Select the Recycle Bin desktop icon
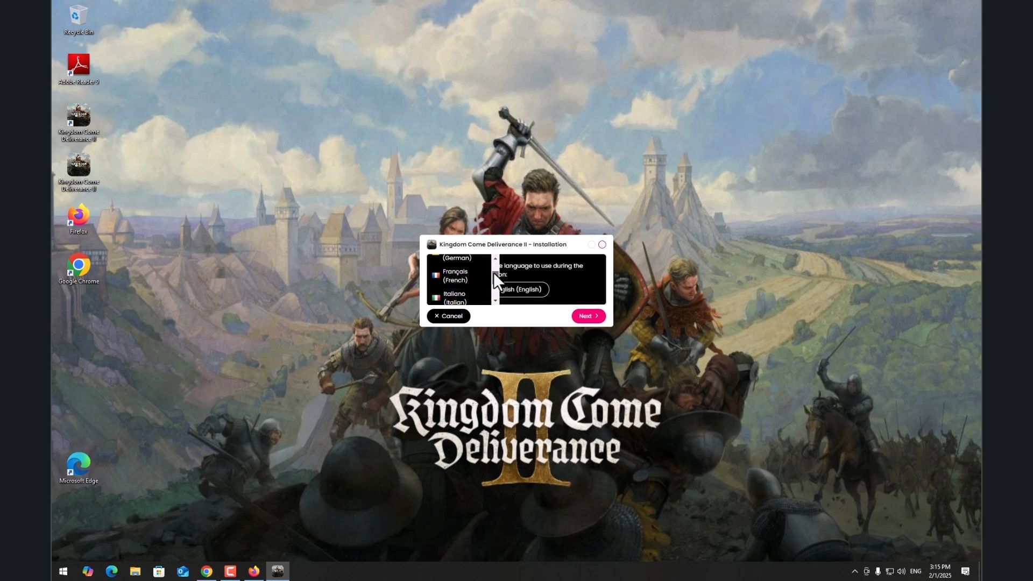This screenshot has width=1033, height=581. point(79,20)
